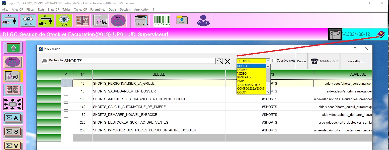389x150 pixels.
Task: Select DEMO in the dropdown list
Action: (251, 70)
